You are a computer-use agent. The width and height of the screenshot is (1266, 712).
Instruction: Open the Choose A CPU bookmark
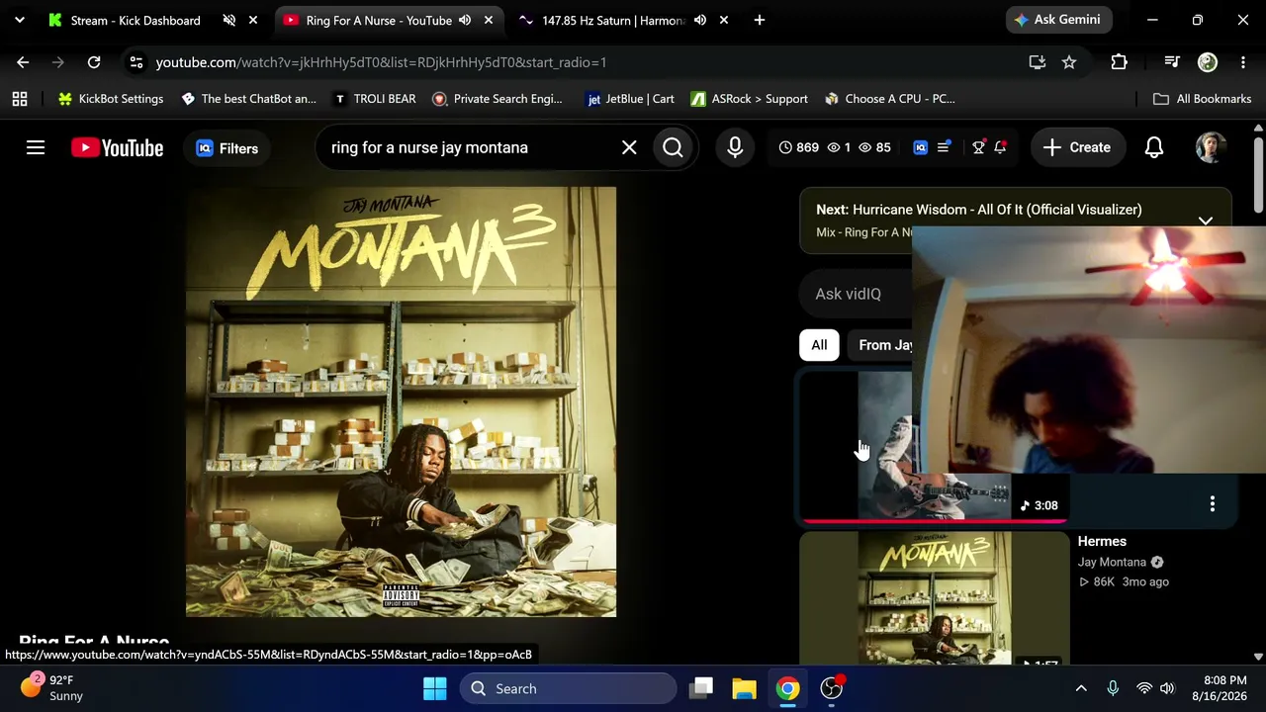pos(890,99)
